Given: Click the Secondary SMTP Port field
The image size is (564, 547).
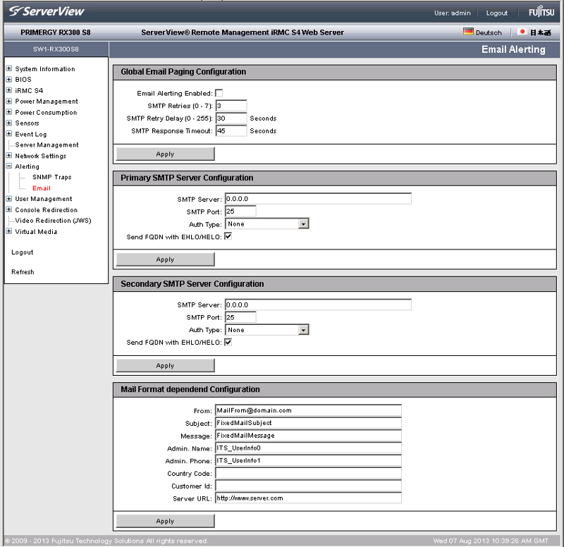Looking at the screenshot, I should (240, 317).
